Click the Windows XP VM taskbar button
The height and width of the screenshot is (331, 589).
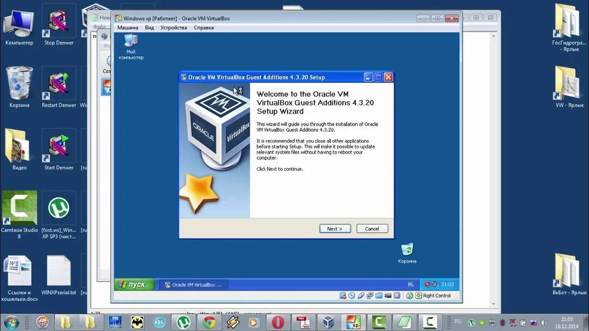(353, 322)
